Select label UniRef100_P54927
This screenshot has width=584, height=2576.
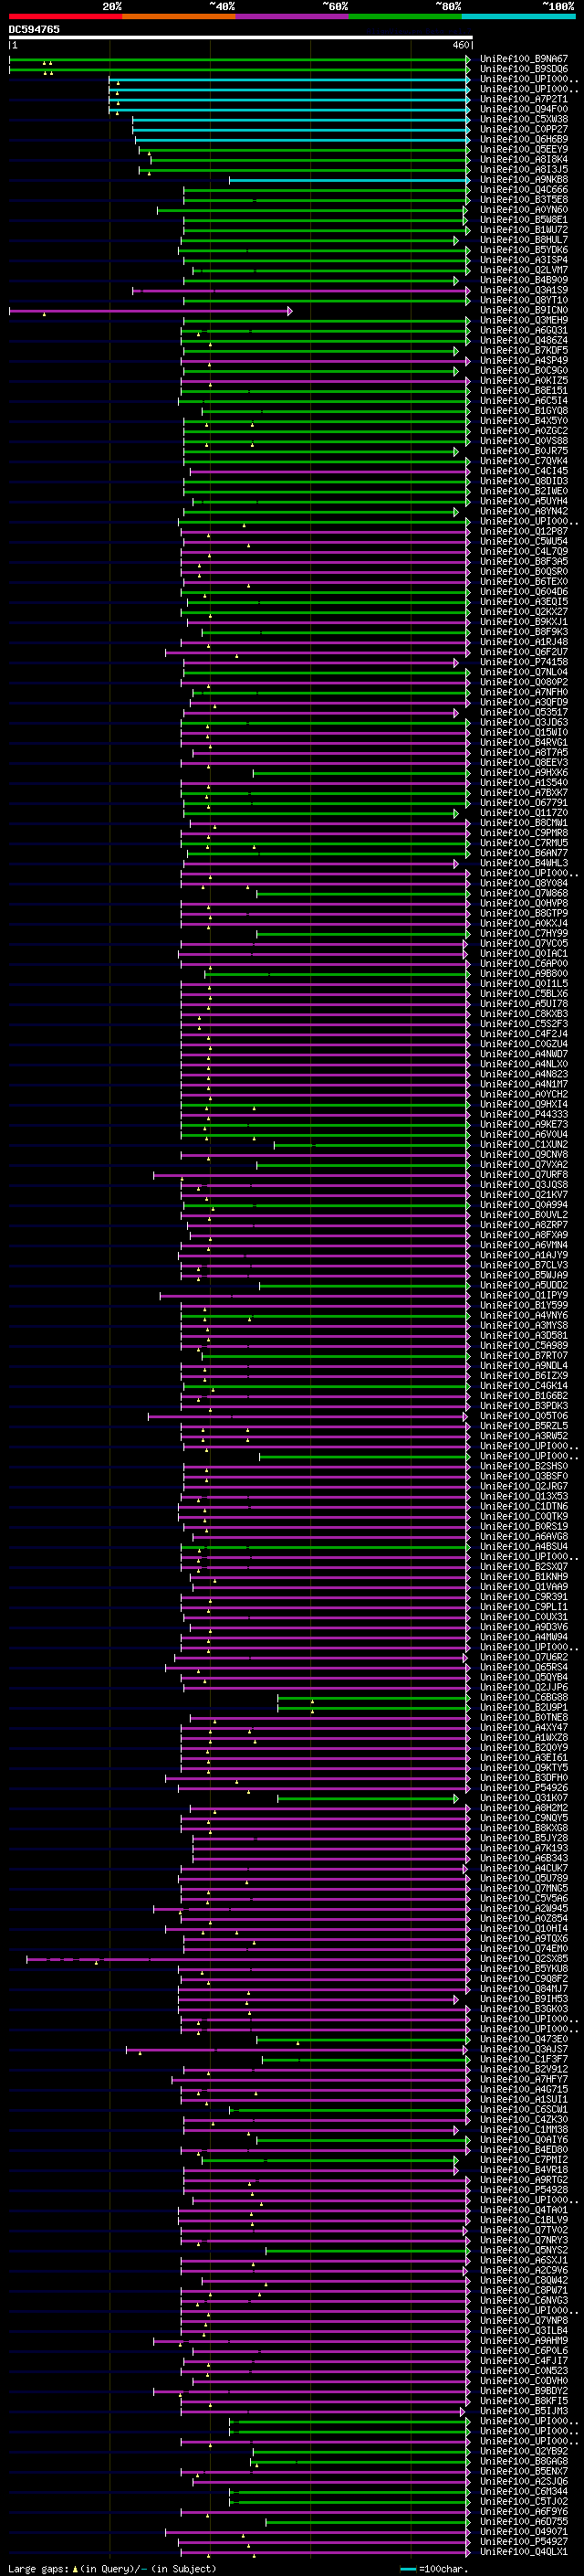click(523, 2541)
